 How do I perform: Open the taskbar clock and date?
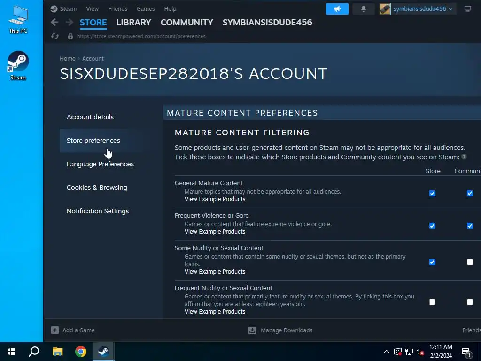(x=441, y=352)
